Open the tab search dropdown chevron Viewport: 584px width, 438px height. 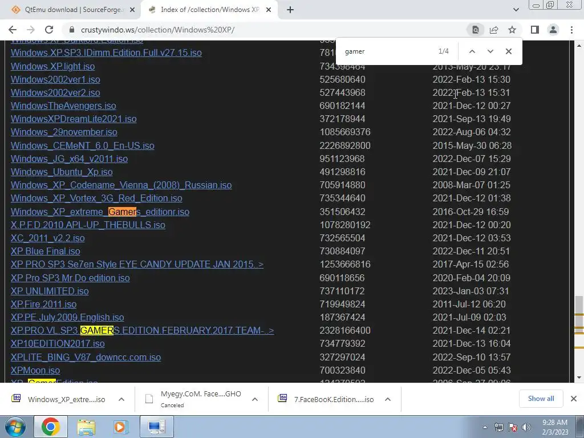click(x=516, y=10)
